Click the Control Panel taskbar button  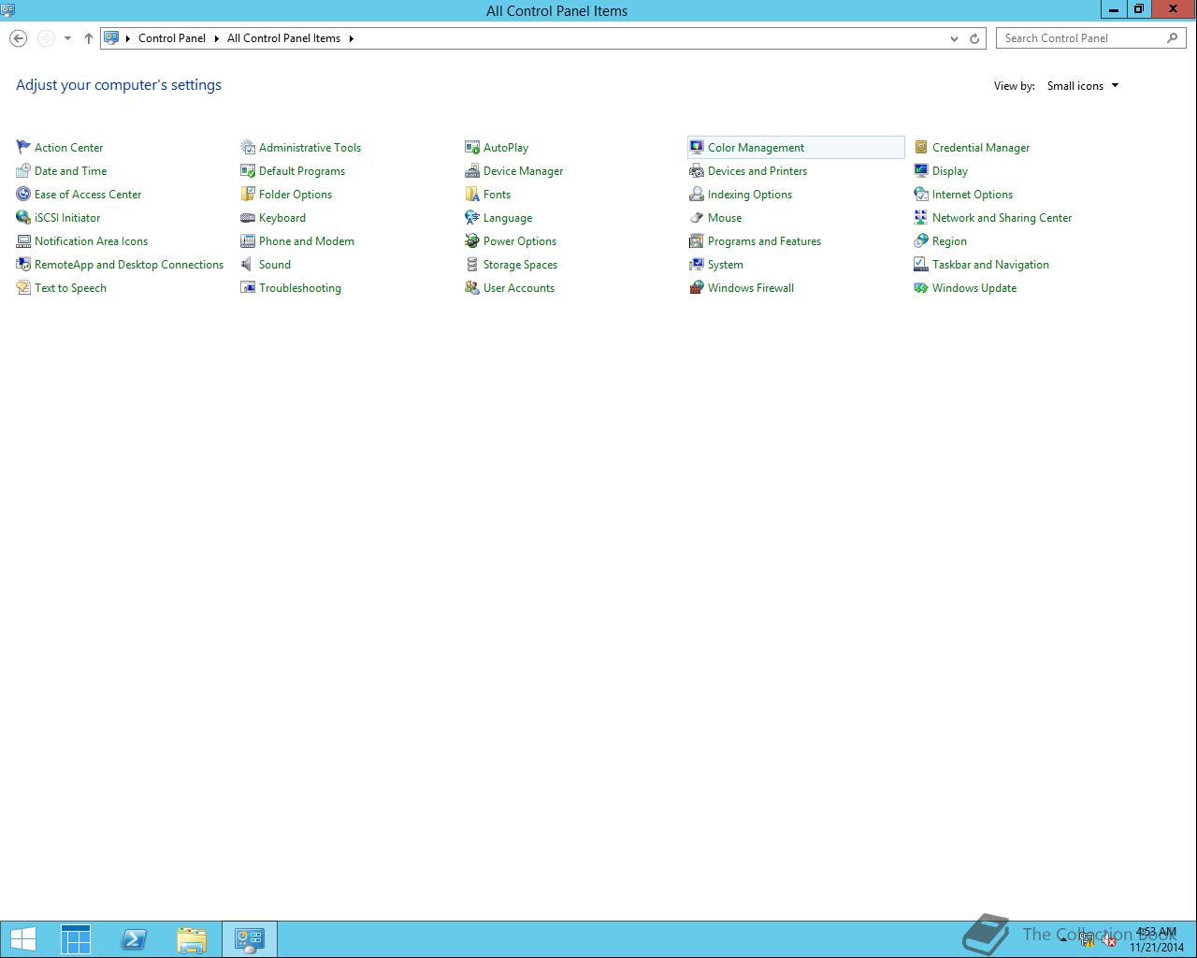tap(250, 939)
